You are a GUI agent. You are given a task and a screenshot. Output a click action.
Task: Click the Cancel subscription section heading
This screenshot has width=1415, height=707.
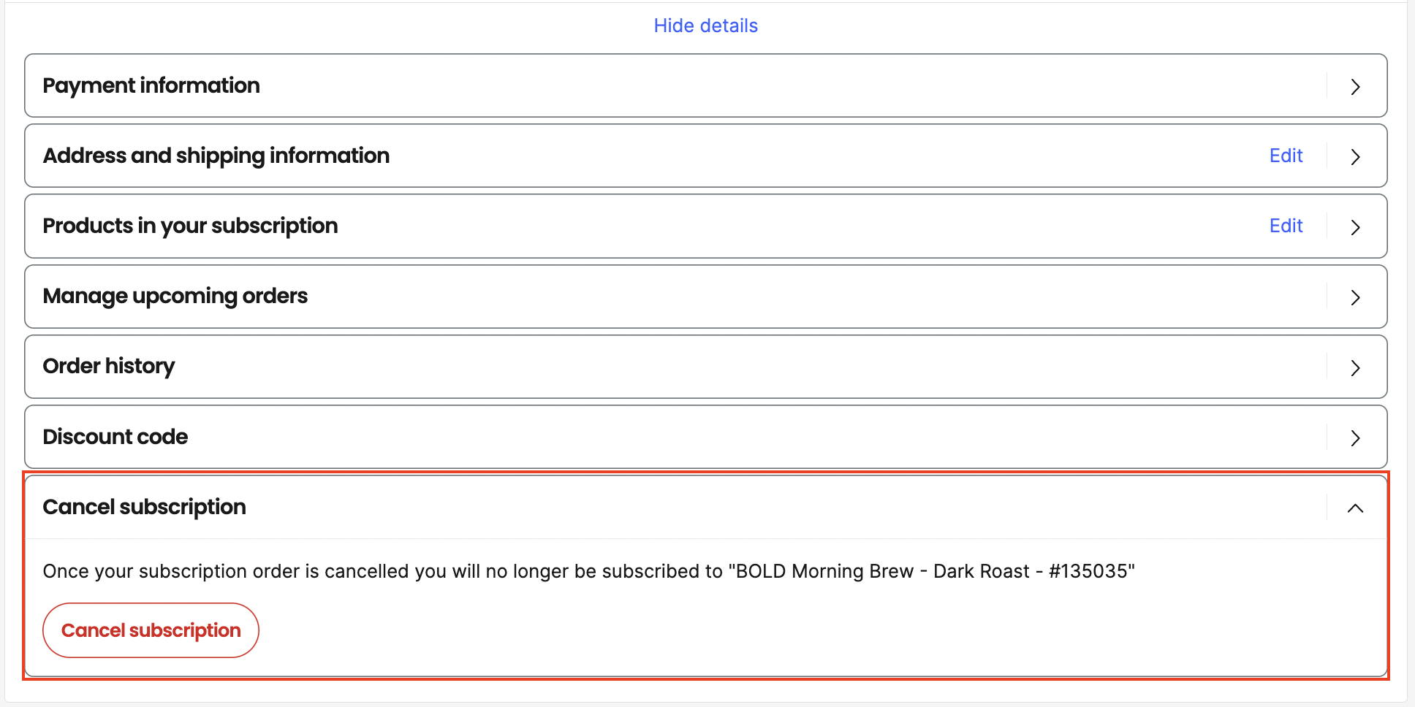click(x=145, y=507)
